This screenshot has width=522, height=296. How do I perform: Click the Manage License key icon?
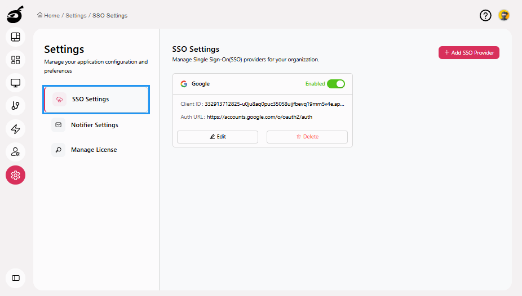coord(58,150)
